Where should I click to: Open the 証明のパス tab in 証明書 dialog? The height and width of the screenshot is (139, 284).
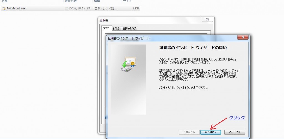130,28
